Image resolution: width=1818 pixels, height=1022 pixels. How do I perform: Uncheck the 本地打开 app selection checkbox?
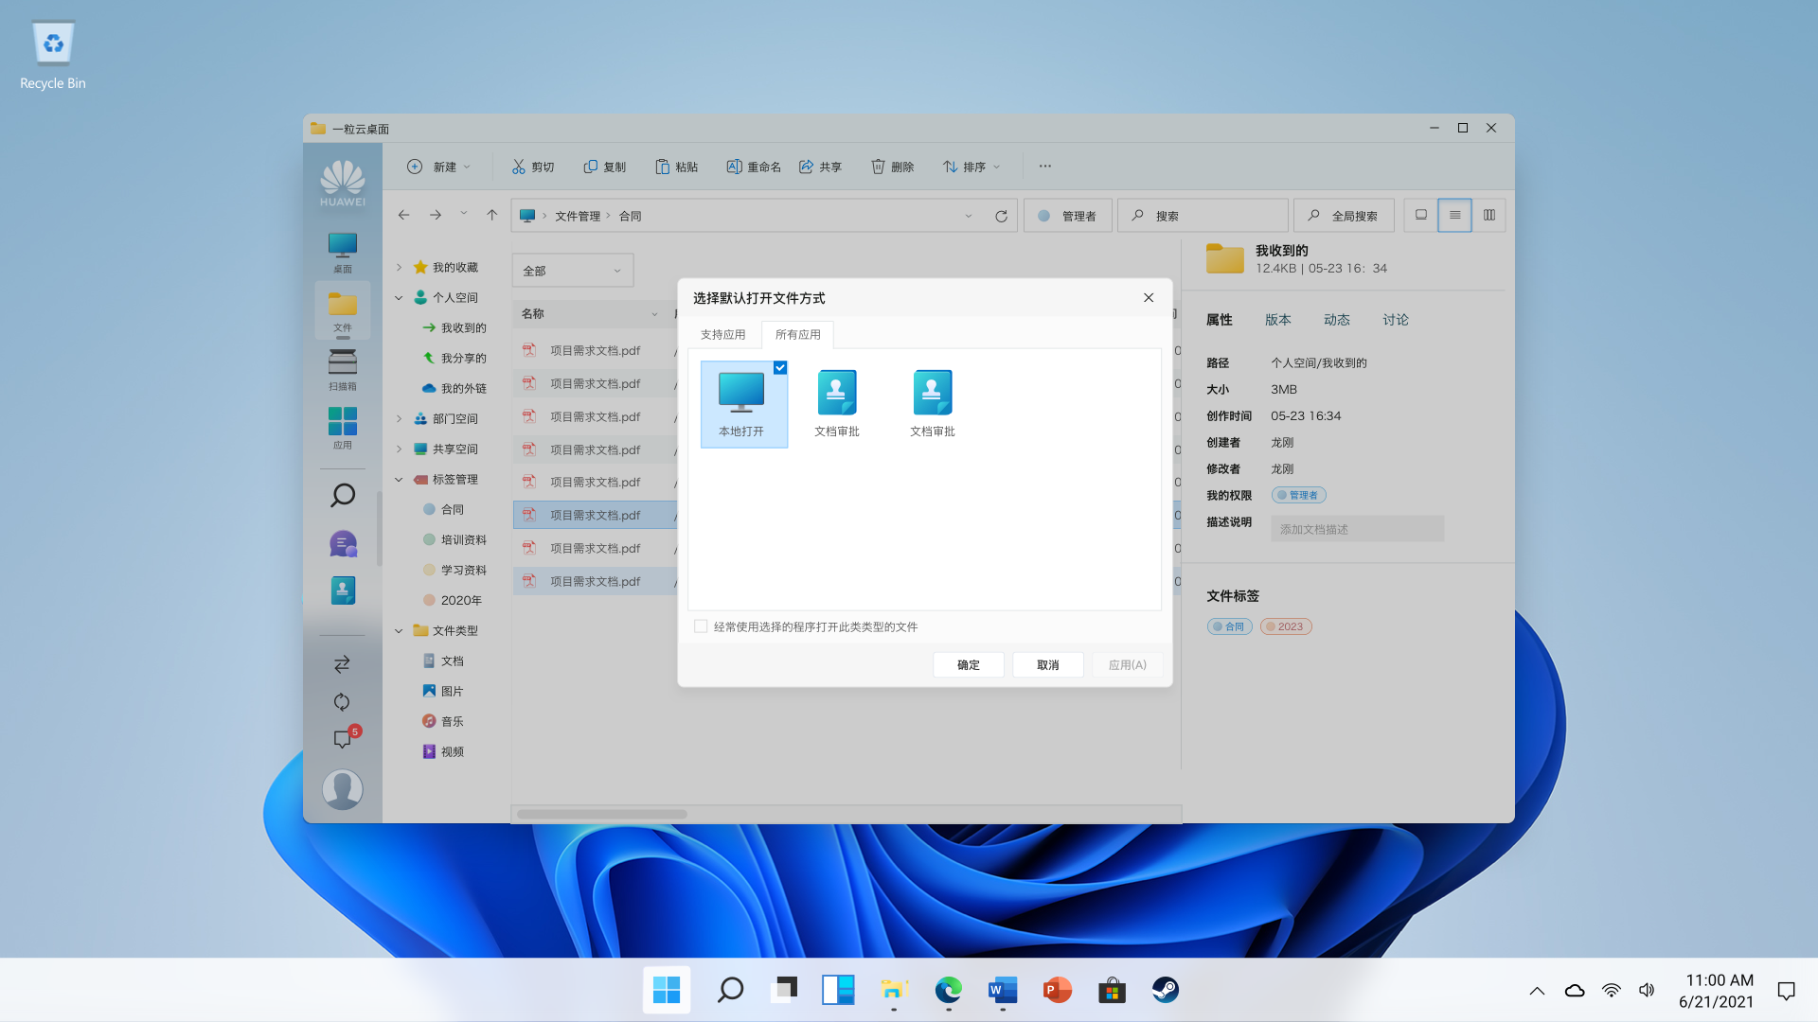click(780, 368)
